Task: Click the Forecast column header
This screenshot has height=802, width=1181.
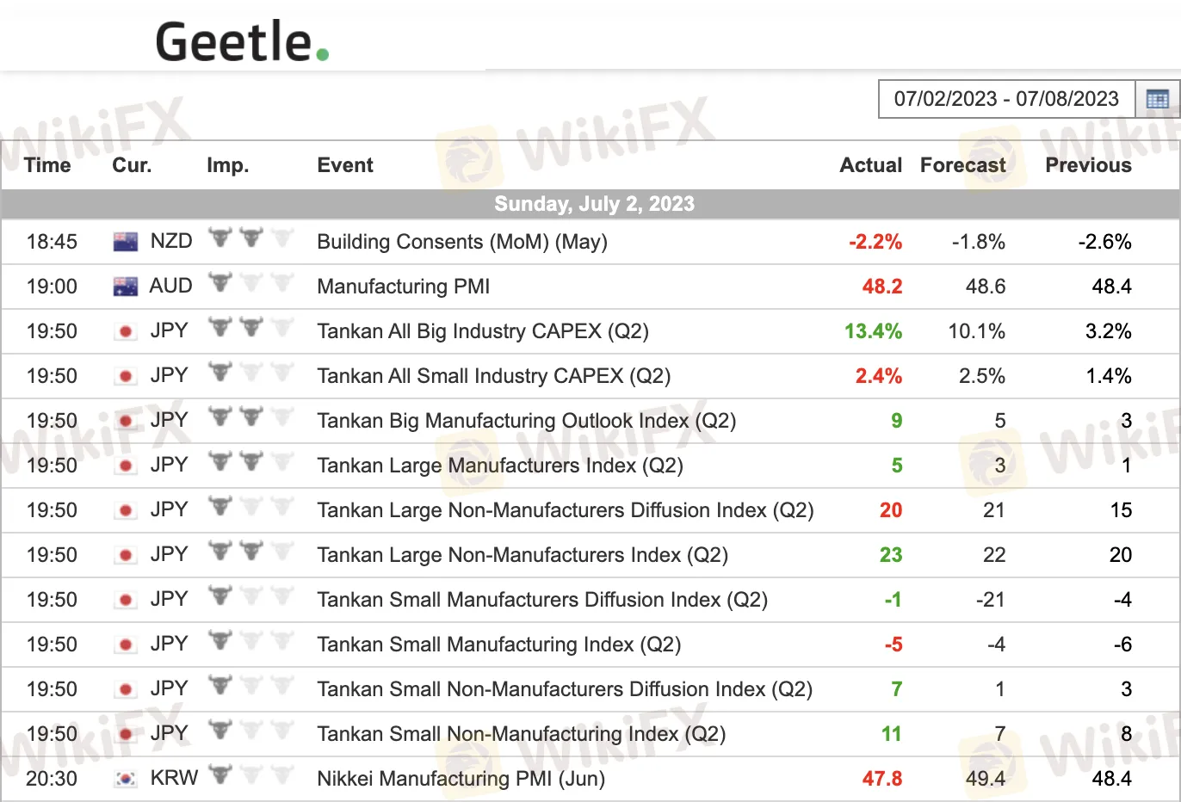Action: point(962,165)
